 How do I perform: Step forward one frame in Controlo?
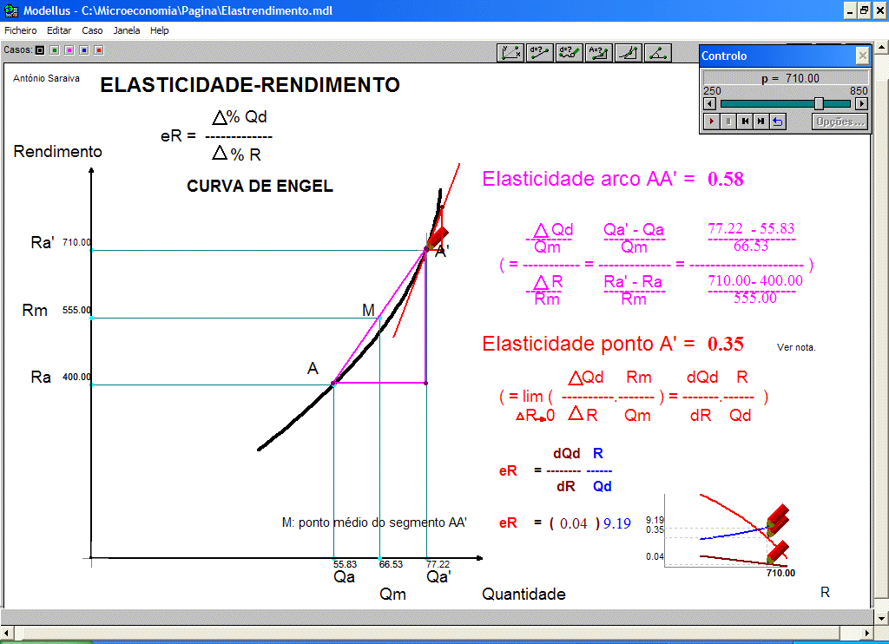tap(761, 122)
